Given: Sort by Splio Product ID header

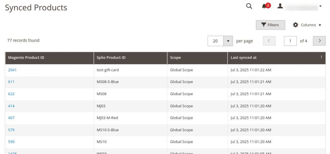Looking at the screenshot, I should (x=111, y=58).
